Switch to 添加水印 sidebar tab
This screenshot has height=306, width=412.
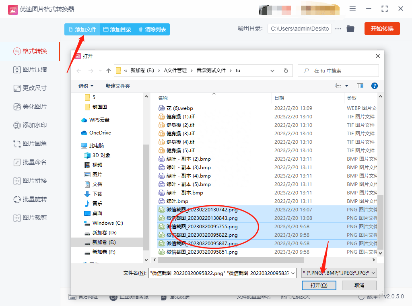(x=30, y=125)
